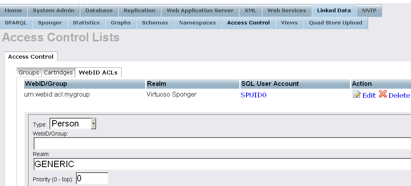Click the Delete link for mygroup
Viewport: 411px width, 186px height.
pyautogui.click(x=399, y=95)
